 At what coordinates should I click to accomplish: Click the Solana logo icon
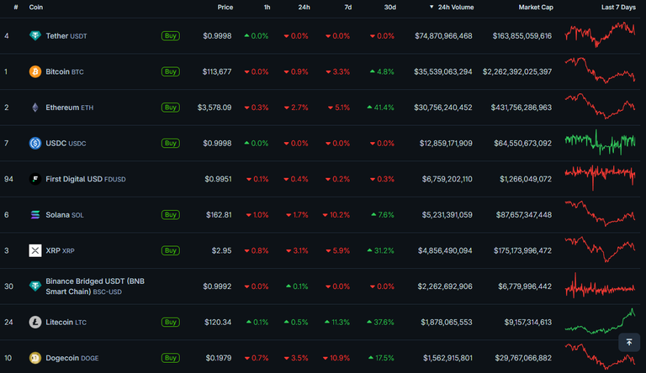[35, 215]
